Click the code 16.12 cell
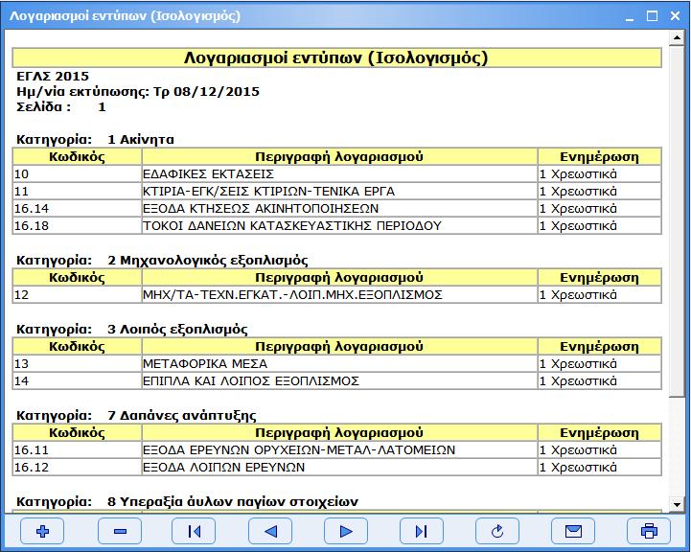Screen dimensions: 691x552 (x=77, y=468)
